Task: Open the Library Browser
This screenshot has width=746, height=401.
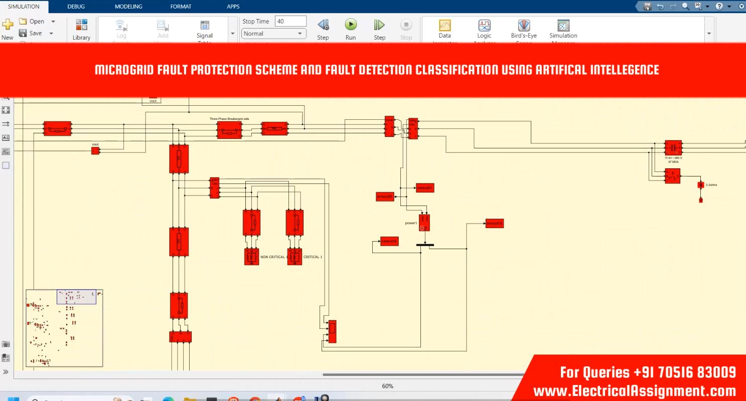Action: tap(81, 29)
